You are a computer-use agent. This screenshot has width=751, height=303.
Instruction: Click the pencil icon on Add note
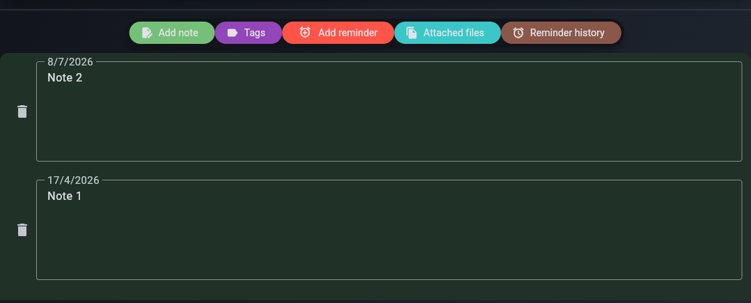pos(147,33)
